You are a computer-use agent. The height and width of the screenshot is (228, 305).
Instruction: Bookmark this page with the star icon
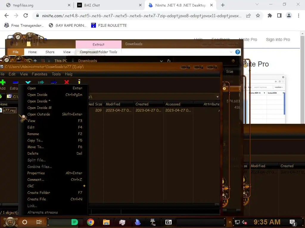coord(258,15)
